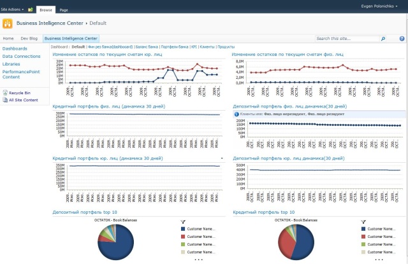Screen dimensions: 408x264
Task: Click the info icon on client filter bar
Action: coord(237,115)
